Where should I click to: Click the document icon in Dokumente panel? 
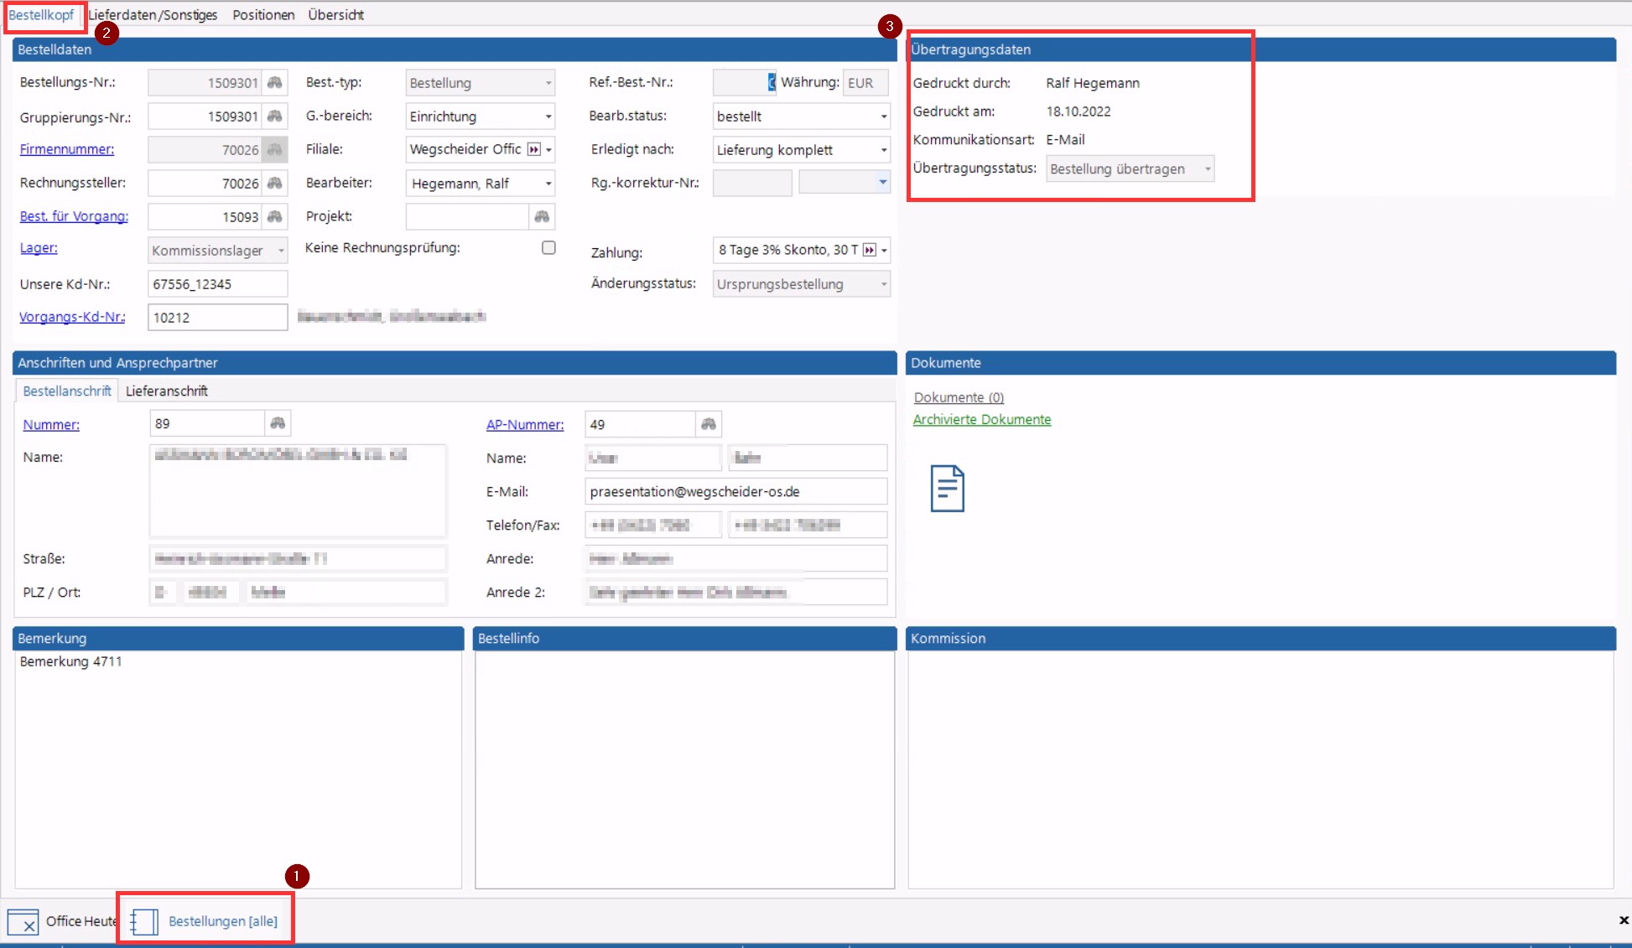947,488
